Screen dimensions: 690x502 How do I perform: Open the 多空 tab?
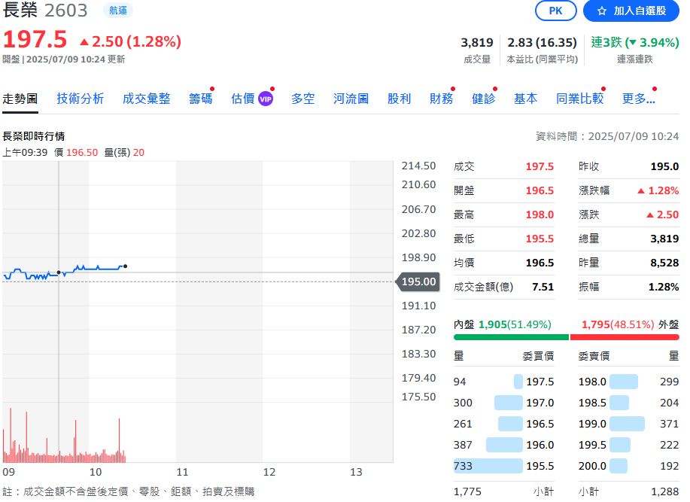pyautogui.click(x=302, y=99)
